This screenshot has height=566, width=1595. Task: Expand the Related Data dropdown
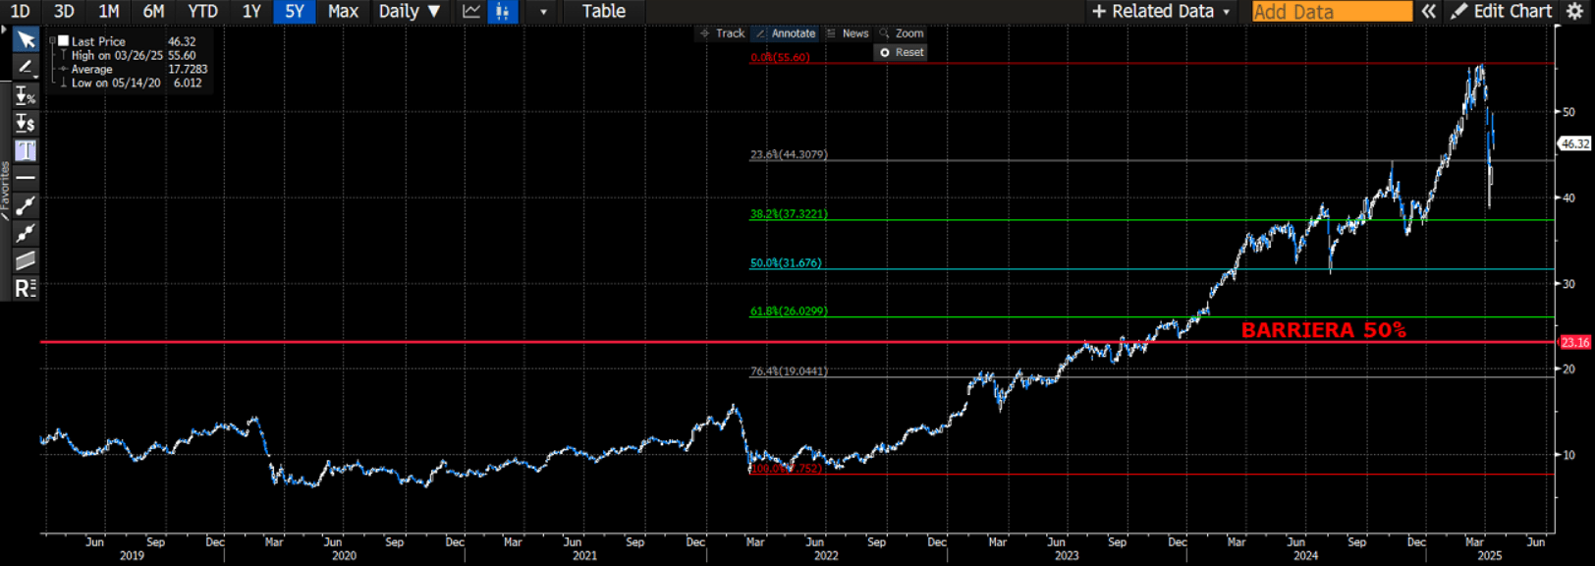click(x=1161, y=12)
